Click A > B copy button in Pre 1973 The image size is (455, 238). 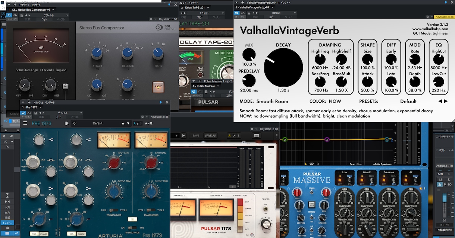(148, 123)
